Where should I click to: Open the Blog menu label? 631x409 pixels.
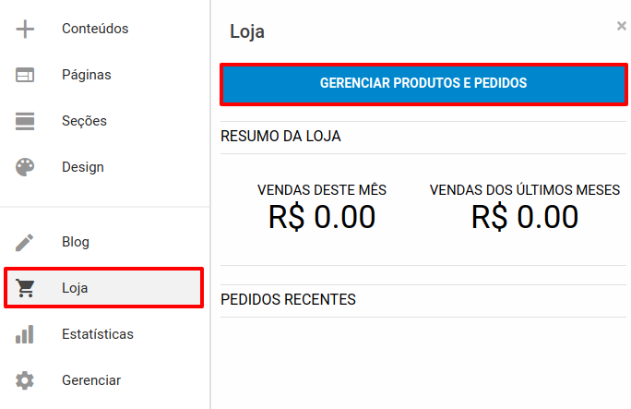click(76, 242)
